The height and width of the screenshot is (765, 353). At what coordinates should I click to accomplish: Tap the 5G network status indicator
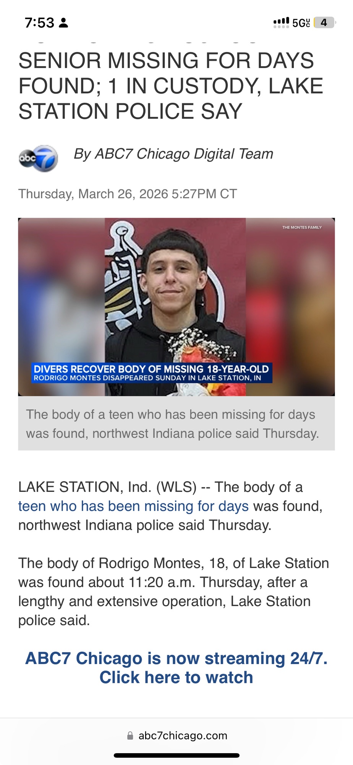point(301,23)
